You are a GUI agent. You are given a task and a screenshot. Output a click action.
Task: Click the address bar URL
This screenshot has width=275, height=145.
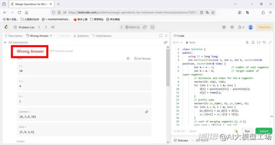pos(133,12)
